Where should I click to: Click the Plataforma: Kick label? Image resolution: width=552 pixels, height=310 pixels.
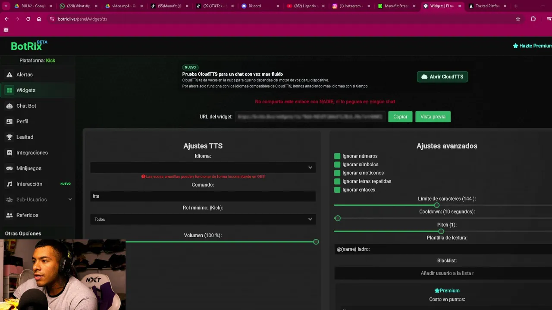pyautogui.click(x=38, y=61)
